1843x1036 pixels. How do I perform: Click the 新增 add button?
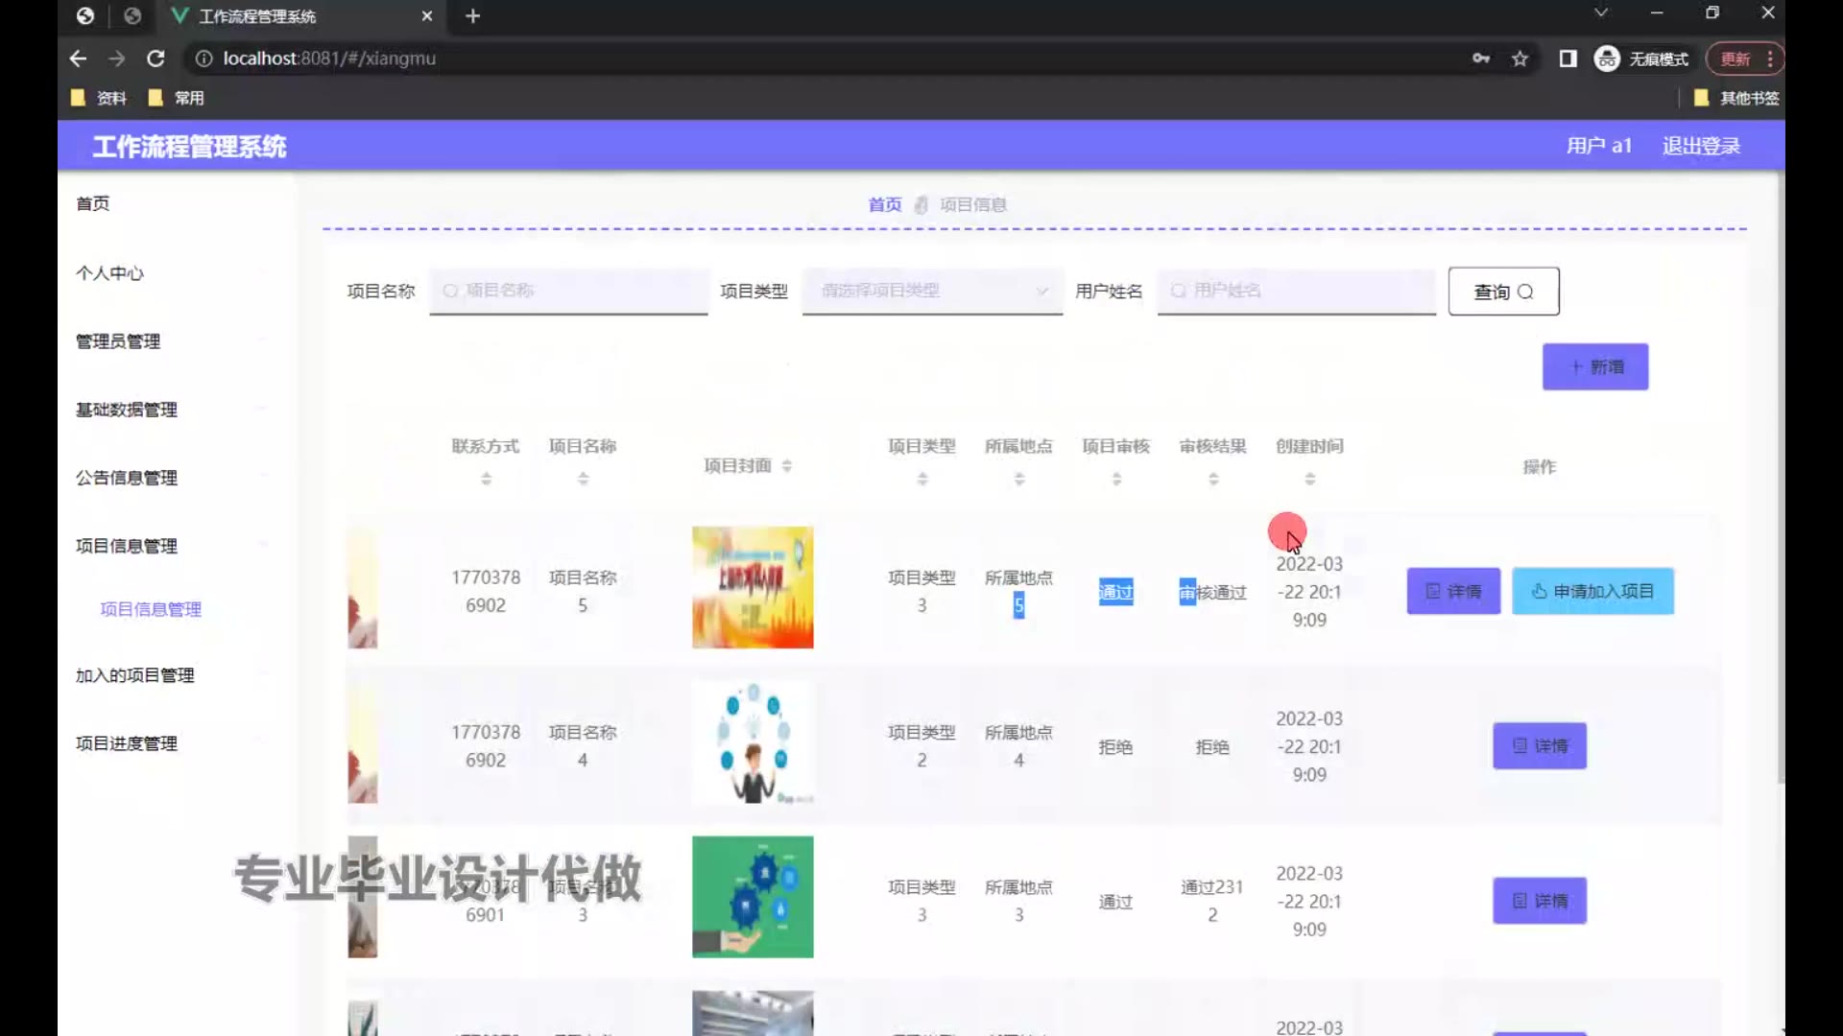pyautogui.click(x=1594, y=366)
